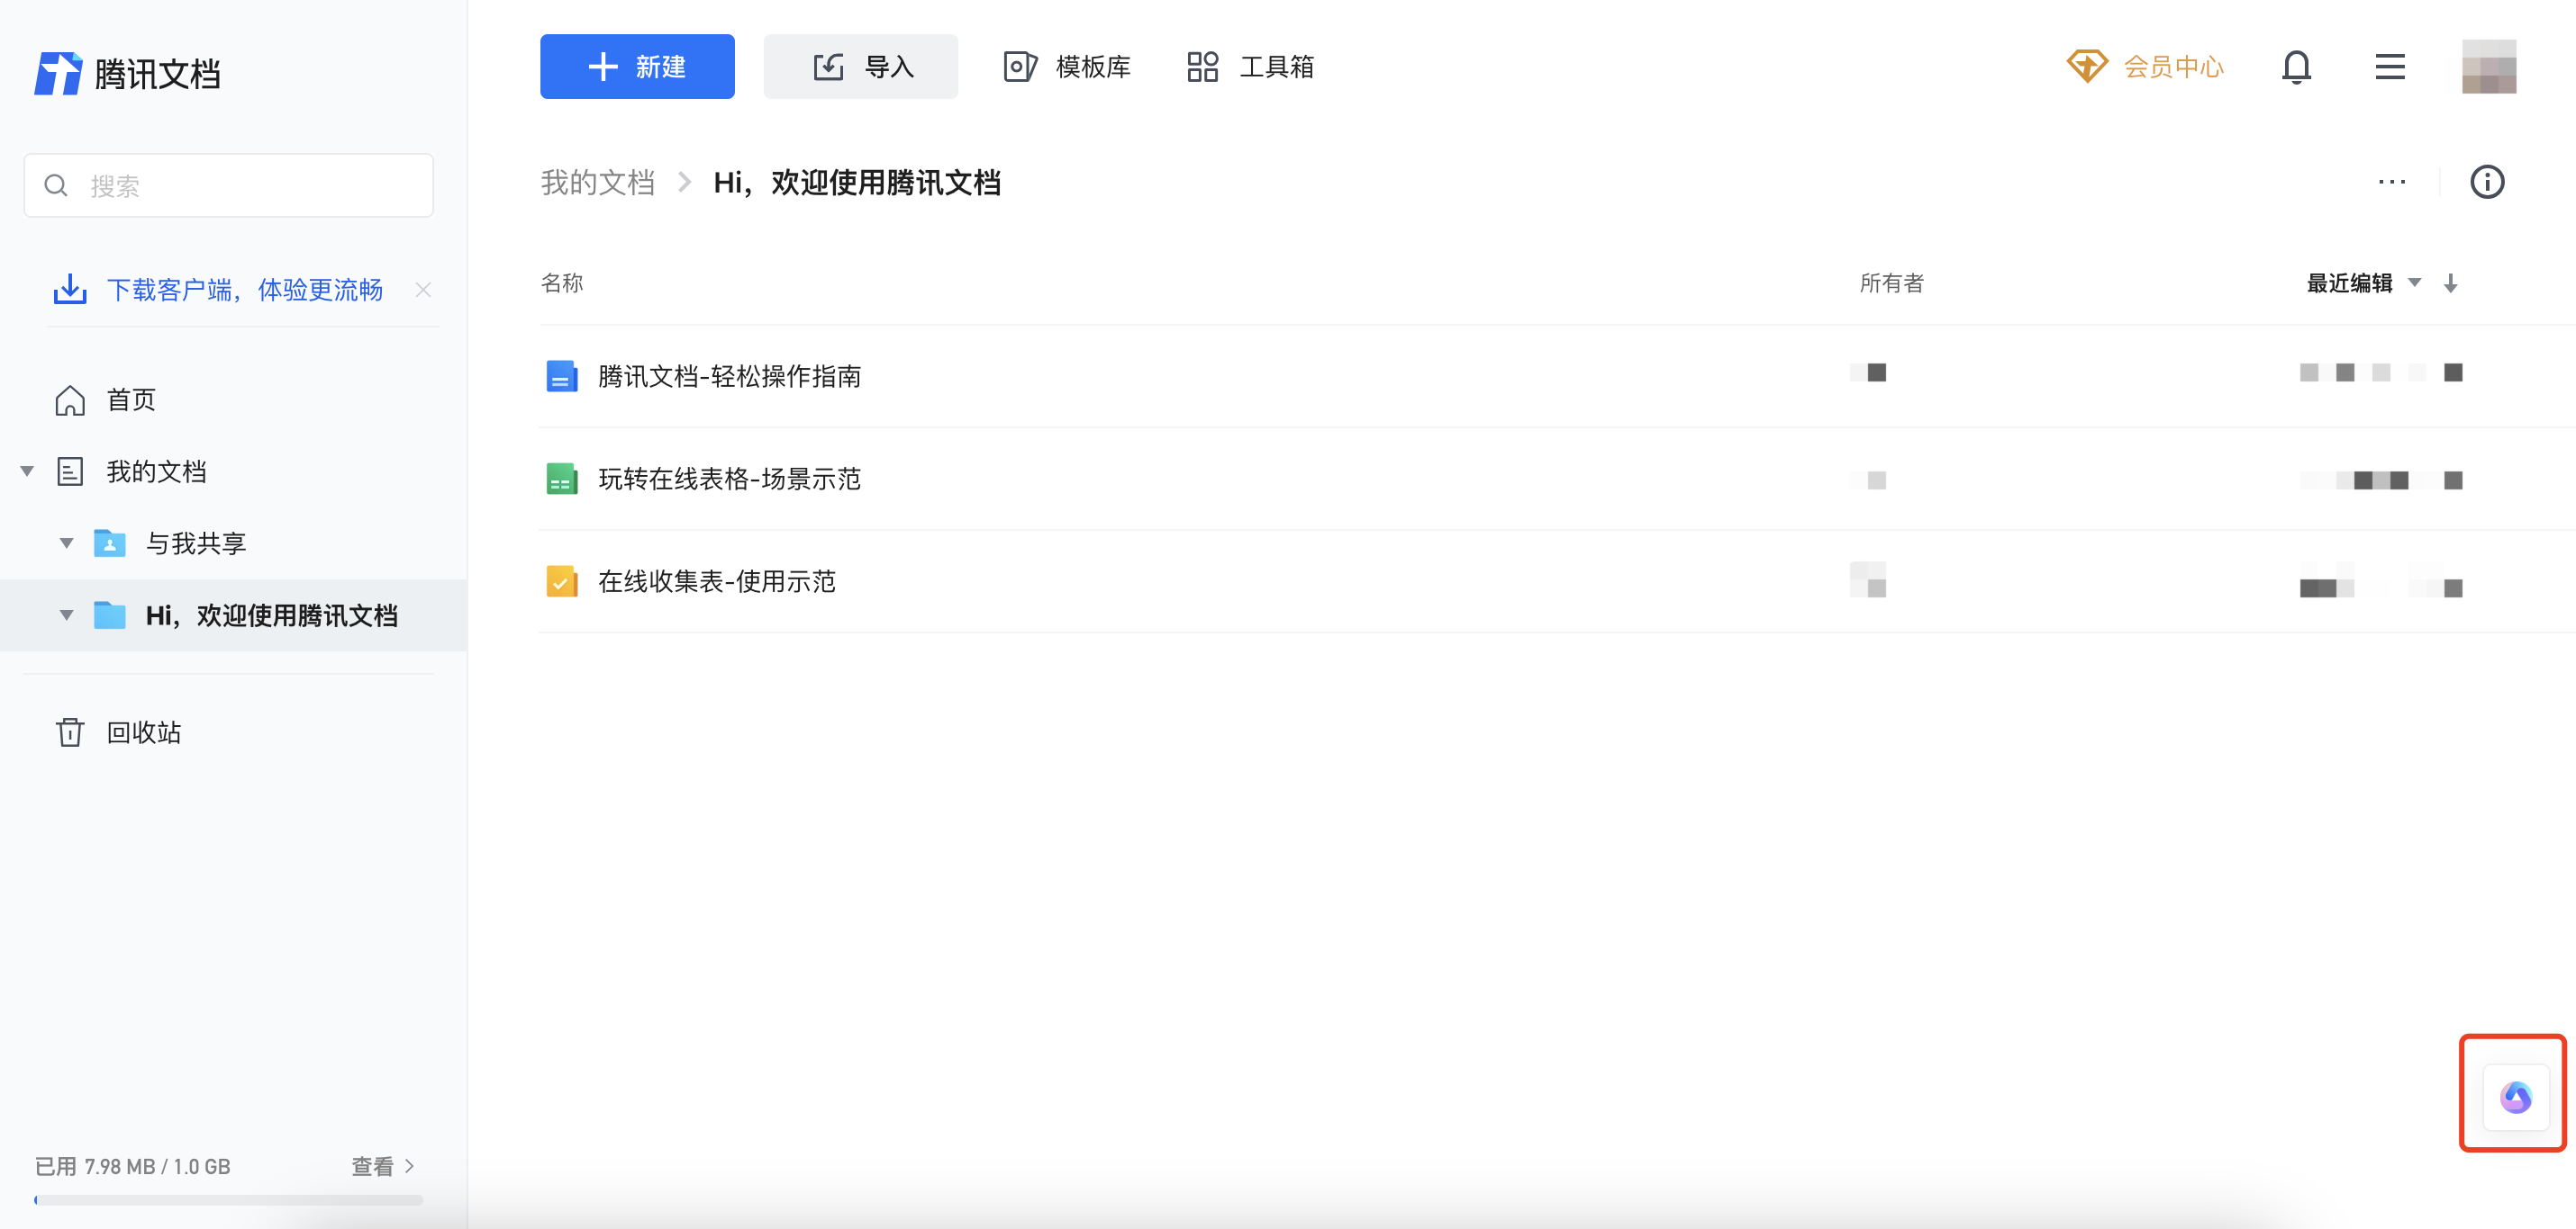Open the AI assistant floating icon
Screen dimensions: 2576x1229
(2515, 1097)
